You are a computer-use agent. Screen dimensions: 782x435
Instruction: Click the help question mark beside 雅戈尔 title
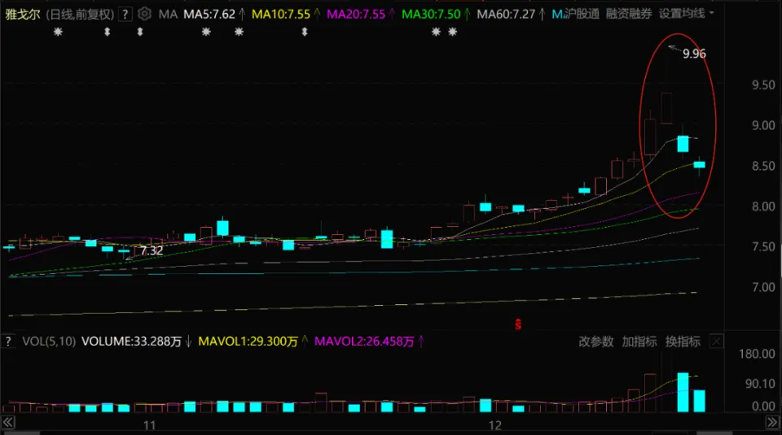coord(125,14)
